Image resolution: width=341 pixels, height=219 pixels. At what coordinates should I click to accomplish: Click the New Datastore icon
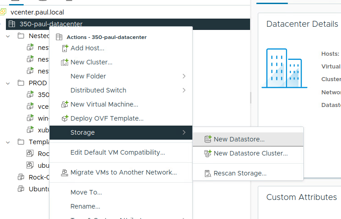(x=208, y=139)
